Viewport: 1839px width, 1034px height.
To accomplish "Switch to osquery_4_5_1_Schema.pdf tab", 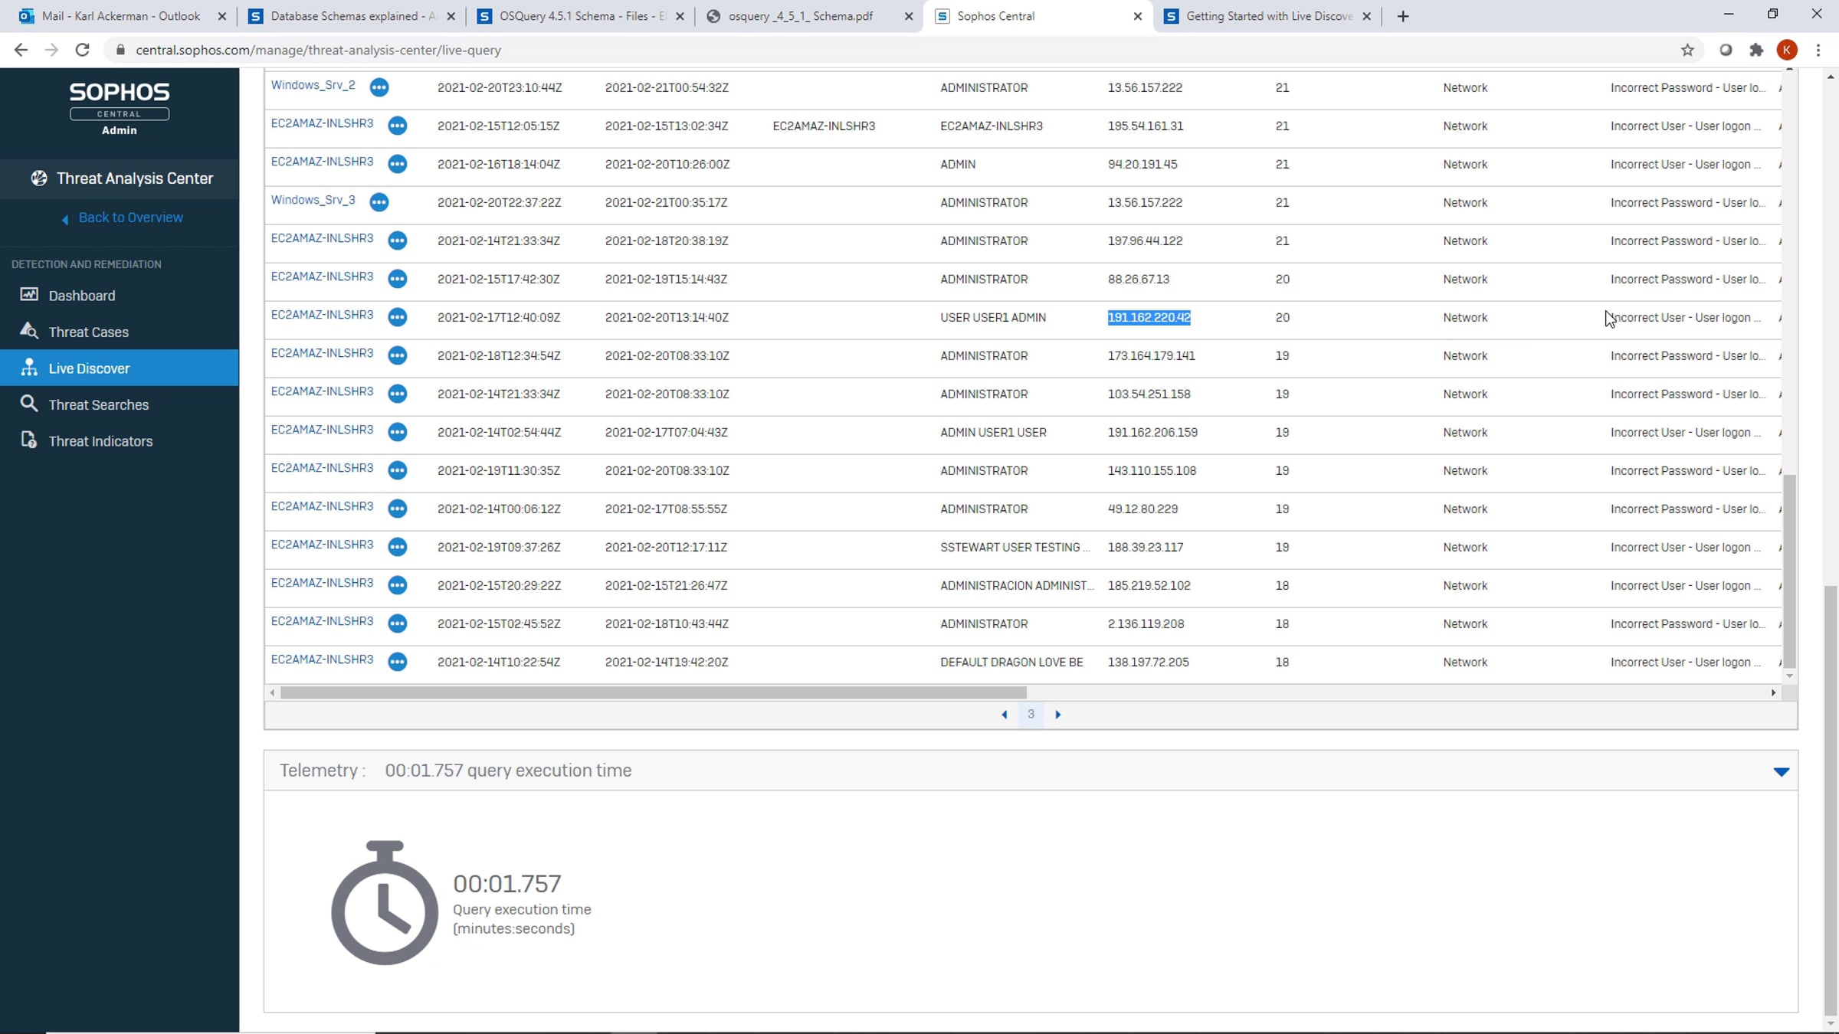I will (800, 16).
